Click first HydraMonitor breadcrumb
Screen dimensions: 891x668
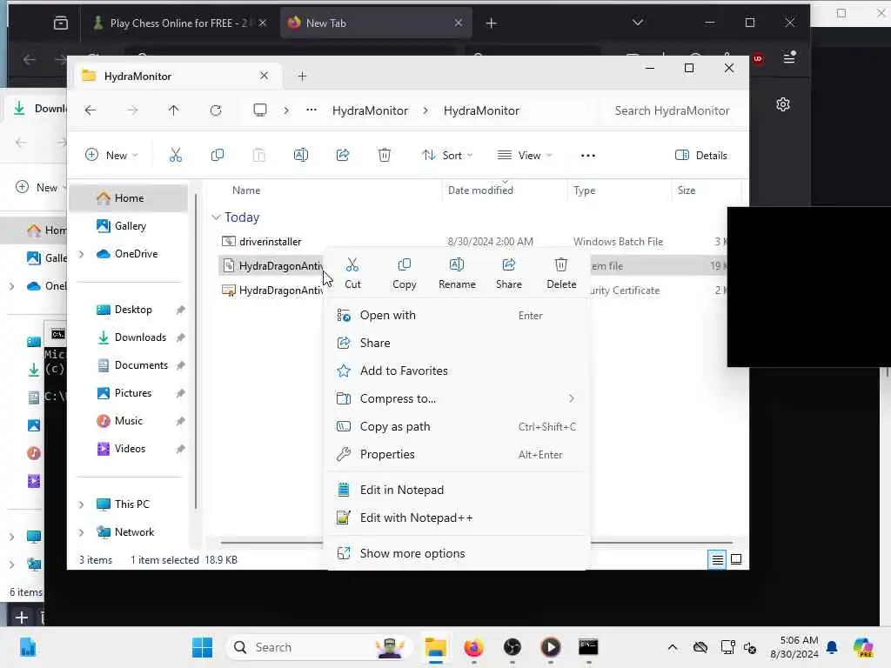(370, 110)
